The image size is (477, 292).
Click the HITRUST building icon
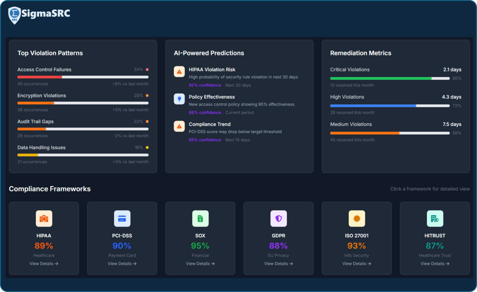point(435,219)
